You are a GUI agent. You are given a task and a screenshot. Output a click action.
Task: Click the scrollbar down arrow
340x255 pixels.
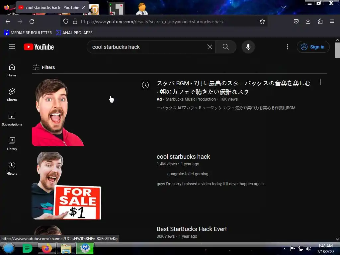337,239
